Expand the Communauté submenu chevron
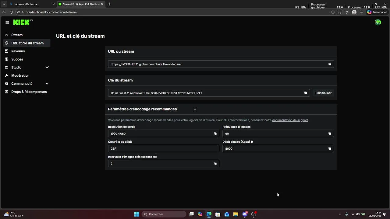 47,84
